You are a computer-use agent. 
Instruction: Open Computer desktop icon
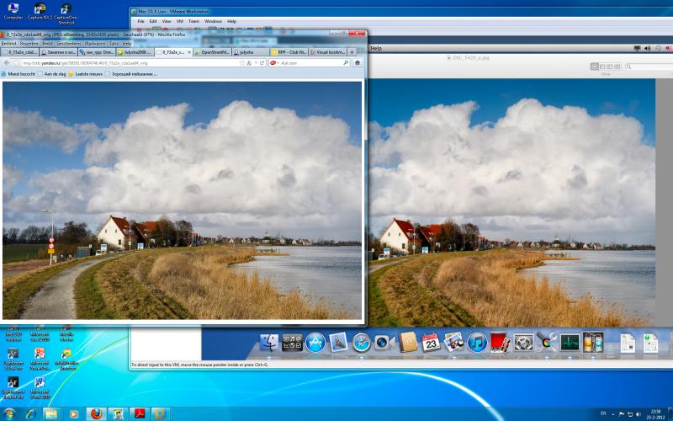click(x=13, y=11)
